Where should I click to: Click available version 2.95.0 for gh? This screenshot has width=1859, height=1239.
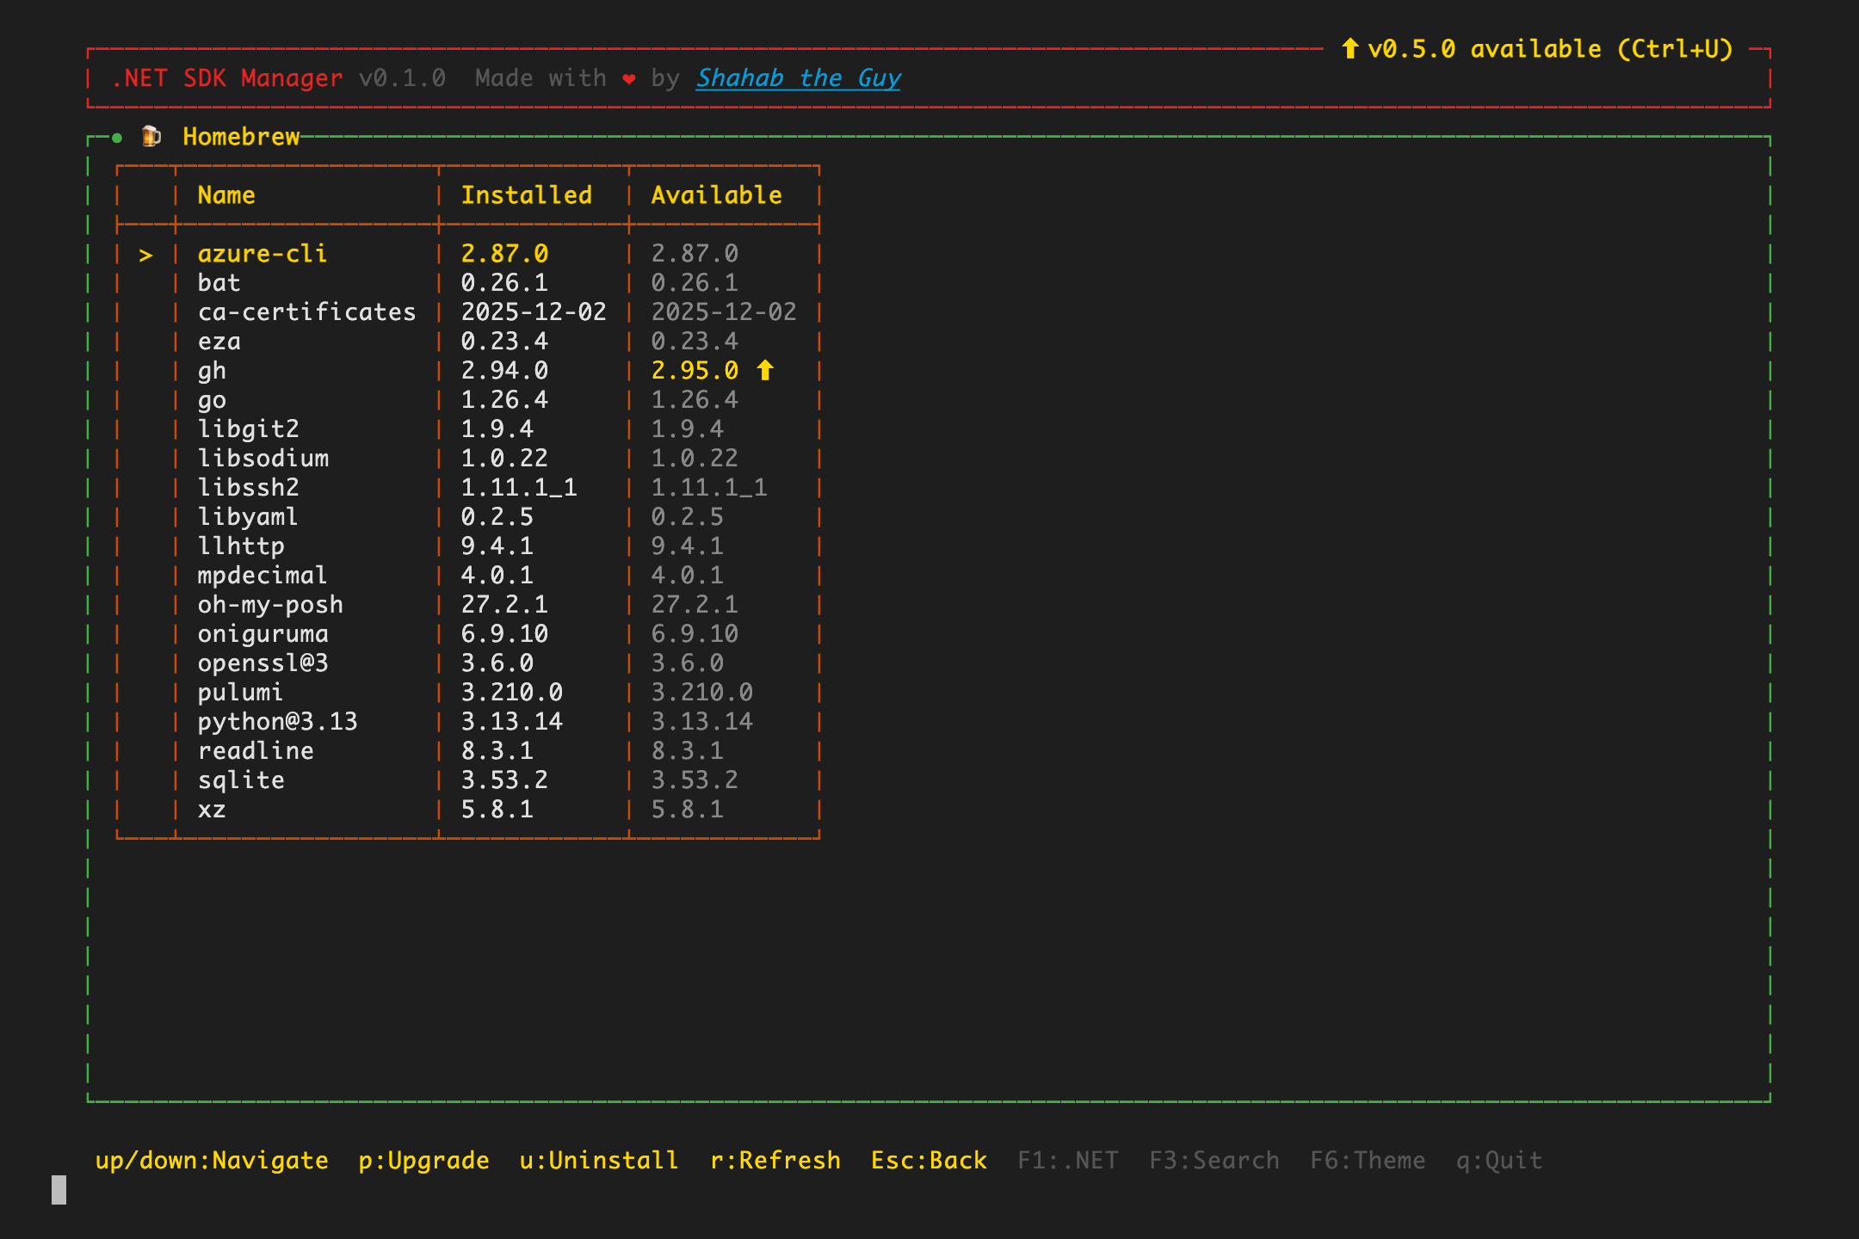point(695,371)
